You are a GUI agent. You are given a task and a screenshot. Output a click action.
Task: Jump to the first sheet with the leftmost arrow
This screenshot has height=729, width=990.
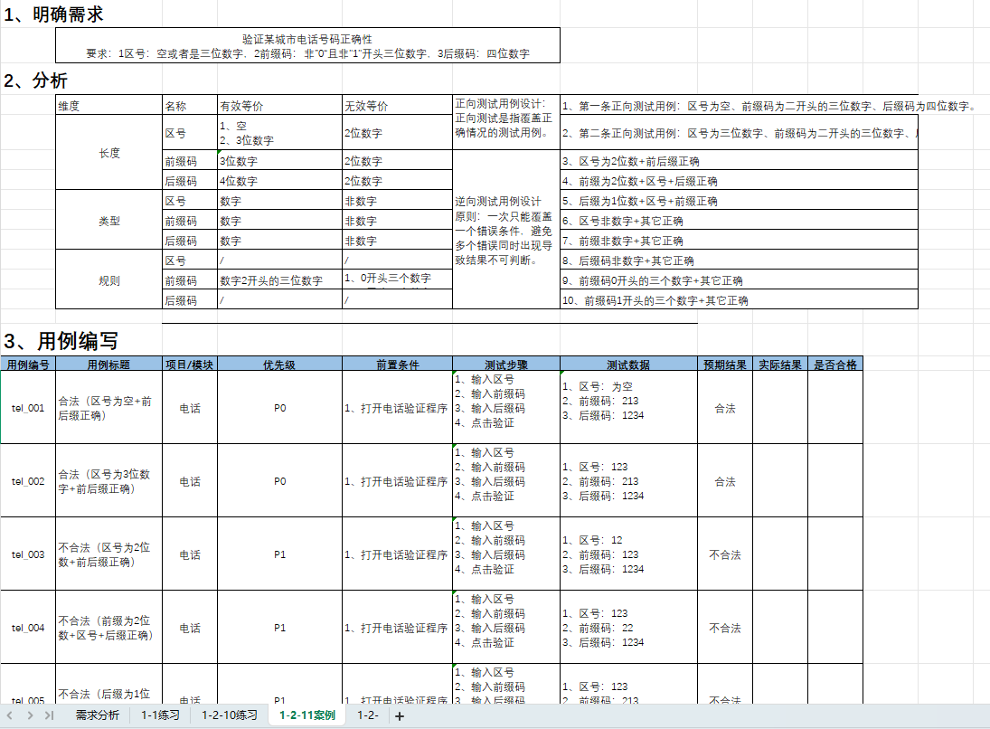click(x=9, y=715)
